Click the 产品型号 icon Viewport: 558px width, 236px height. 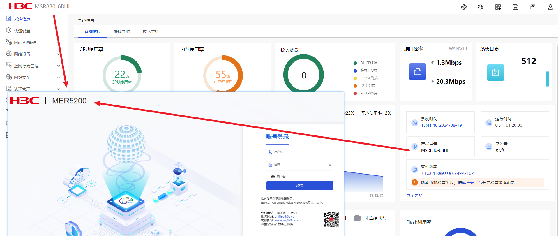tap(415, 146)
